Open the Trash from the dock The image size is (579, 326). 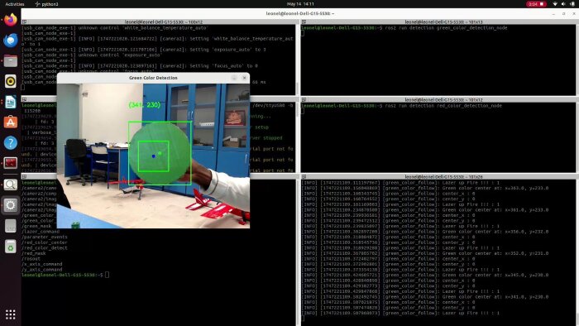(10, 247)
